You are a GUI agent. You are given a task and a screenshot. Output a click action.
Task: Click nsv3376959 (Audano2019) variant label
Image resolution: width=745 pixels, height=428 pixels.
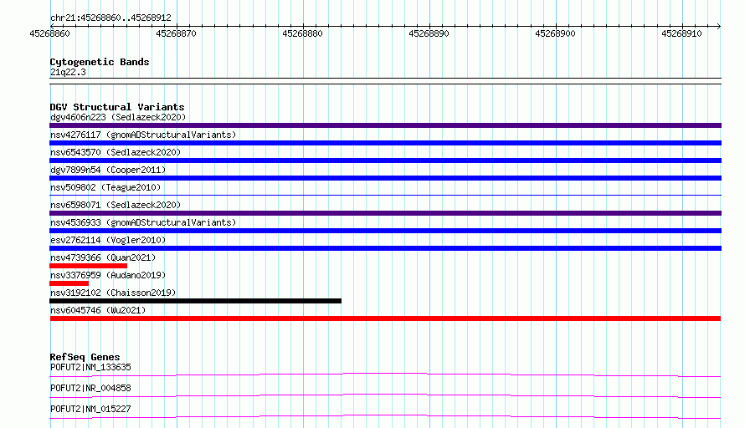pyautogui.click(x=108, y=275)
